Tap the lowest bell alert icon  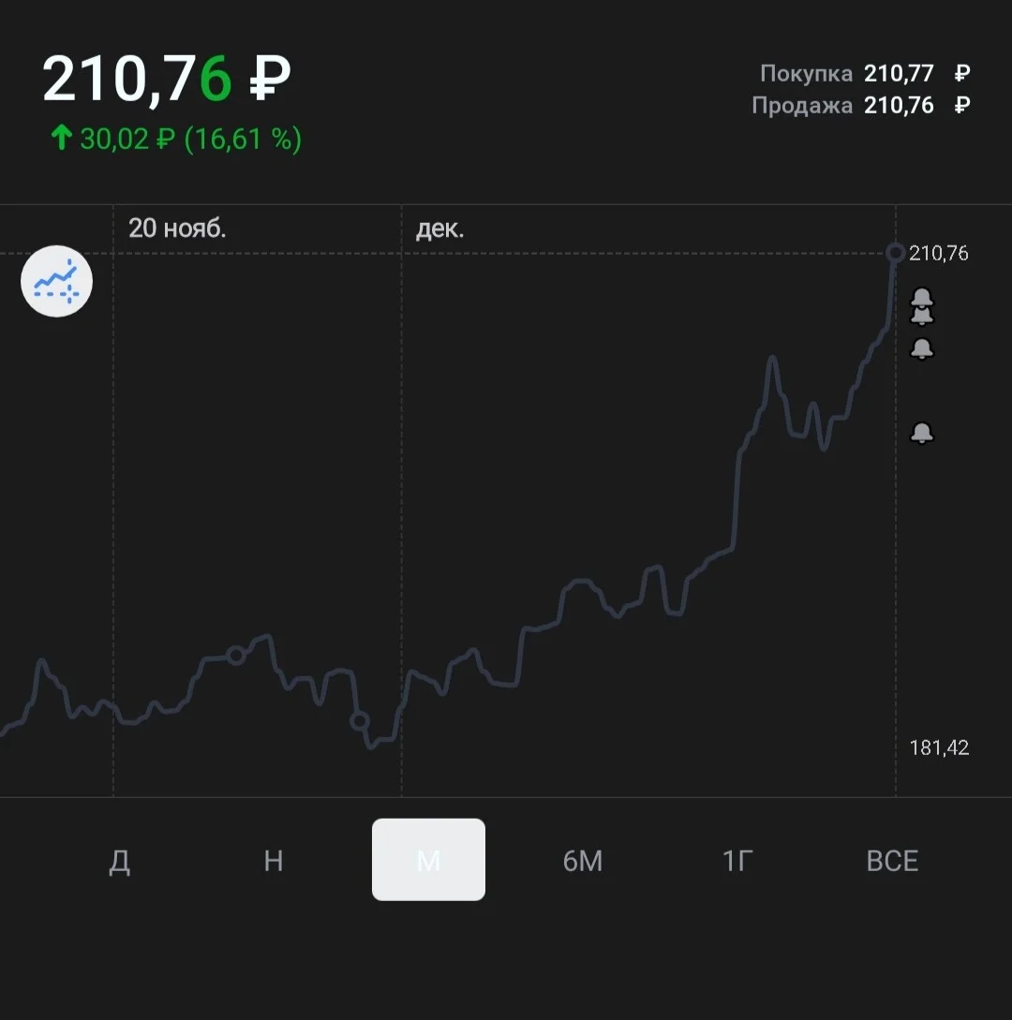tap(921, 433)
